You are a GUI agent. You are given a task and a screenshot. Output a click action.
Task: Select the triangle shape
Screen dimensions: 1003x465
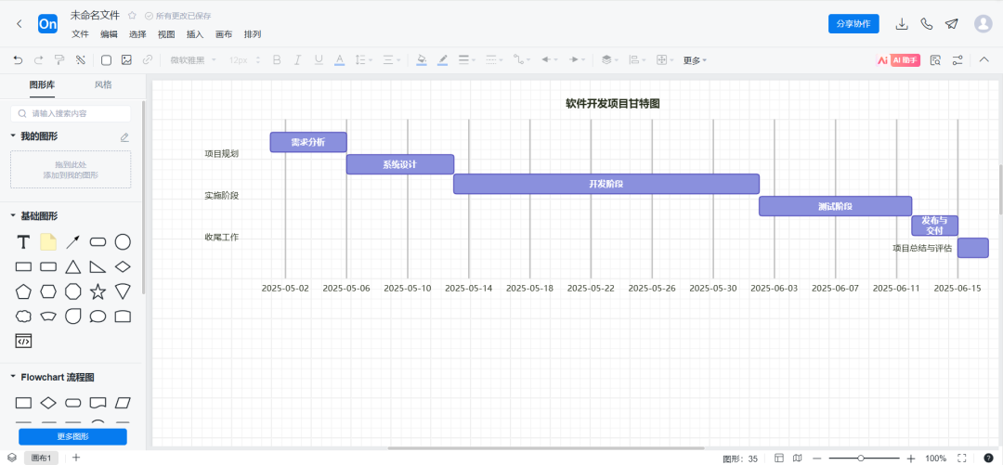(73, 266)
